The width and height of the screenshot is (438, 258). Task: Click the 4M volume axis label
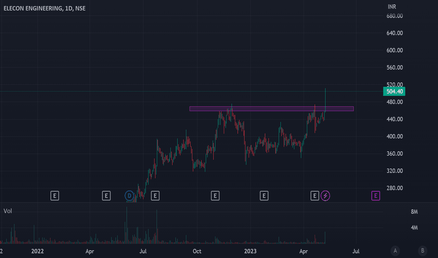pyautogui.click(x=414, y=228)
